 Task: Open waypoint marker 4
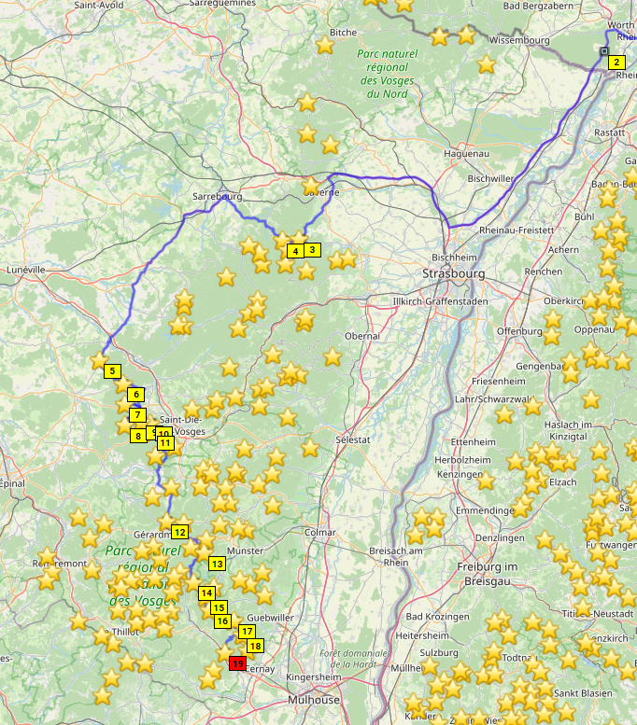point(295,251)
